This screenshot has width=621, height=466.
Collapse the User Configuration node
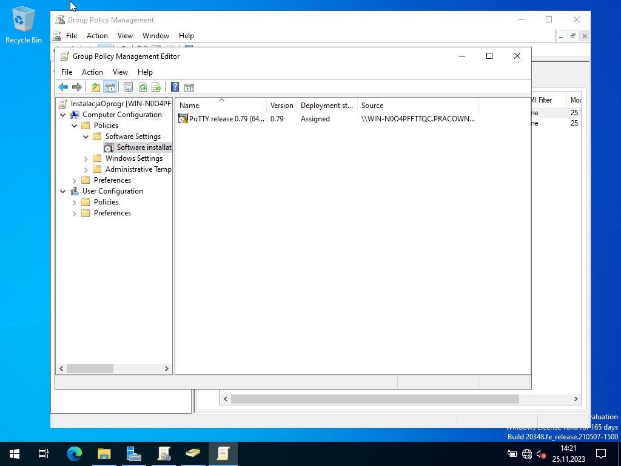(62, 191)
